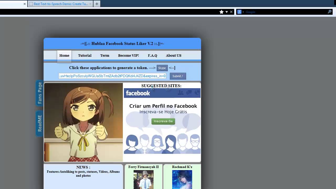Click the globe notifications icon in facebook banner
336x189 pixels.
[197, 93]
